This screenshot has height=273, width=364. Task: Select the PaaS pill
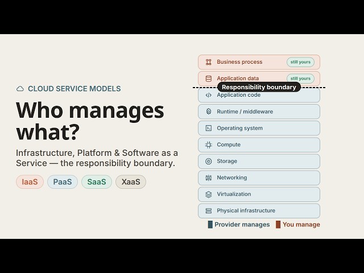(x=63, y=182)
